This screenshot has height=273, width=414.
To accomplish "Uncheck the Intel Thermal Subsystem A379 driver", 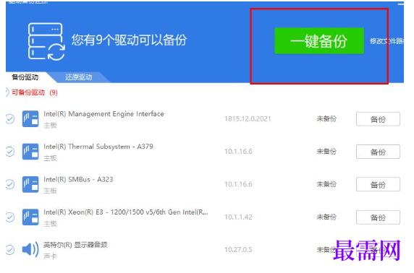I will click(x=10, y=152).
